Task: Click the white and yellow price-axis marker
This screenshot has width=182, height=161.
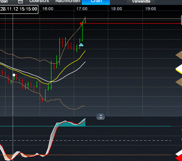Action: tap(179, 69)
